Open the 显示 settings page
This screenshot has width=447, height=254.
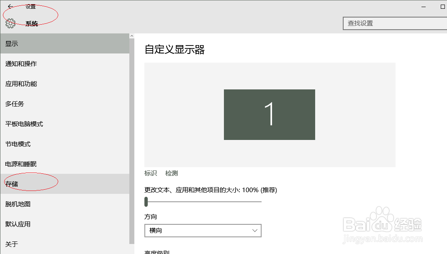[x=65, y=43]
